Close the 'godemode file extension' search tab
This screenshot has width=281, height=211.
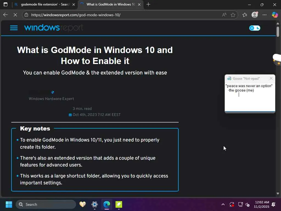tap(74, 5)
